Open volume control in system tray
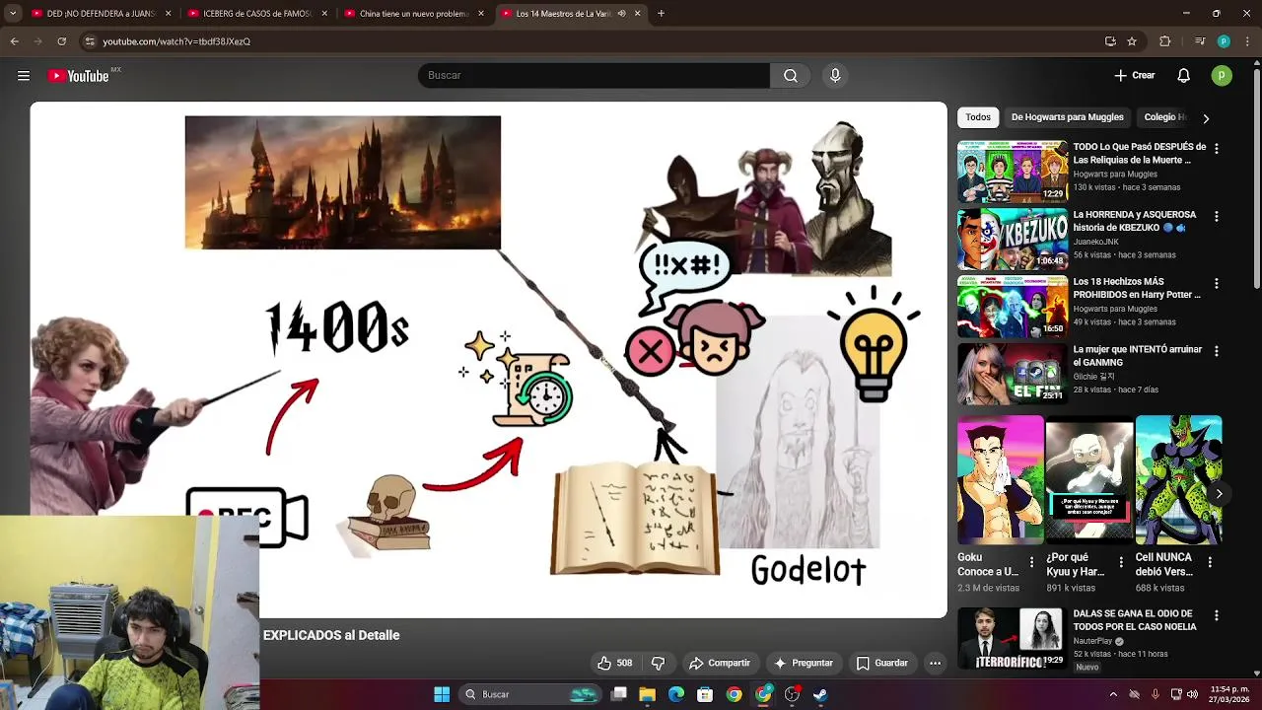 (1193, 694)
